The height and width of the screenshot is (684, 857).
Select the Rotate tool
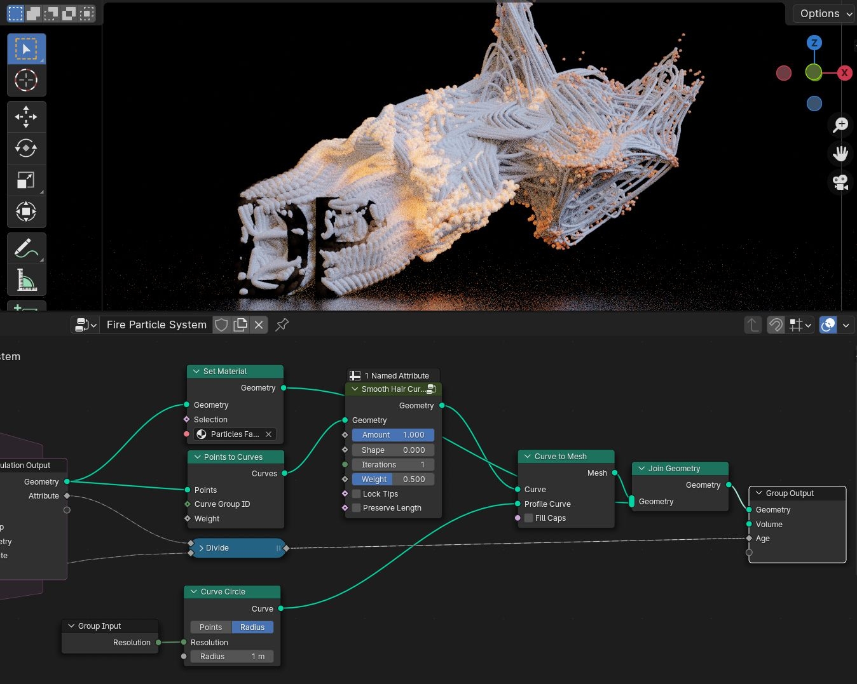26,148
